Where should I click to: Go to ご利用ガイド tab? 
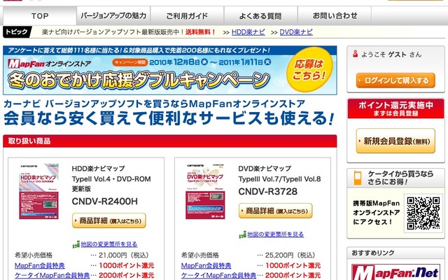[x=187, y=15]
